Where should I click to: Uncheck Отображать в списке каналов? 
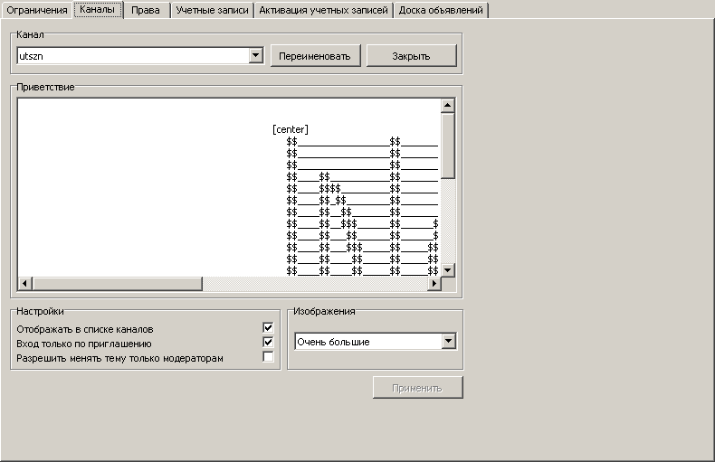coord(268,327)
